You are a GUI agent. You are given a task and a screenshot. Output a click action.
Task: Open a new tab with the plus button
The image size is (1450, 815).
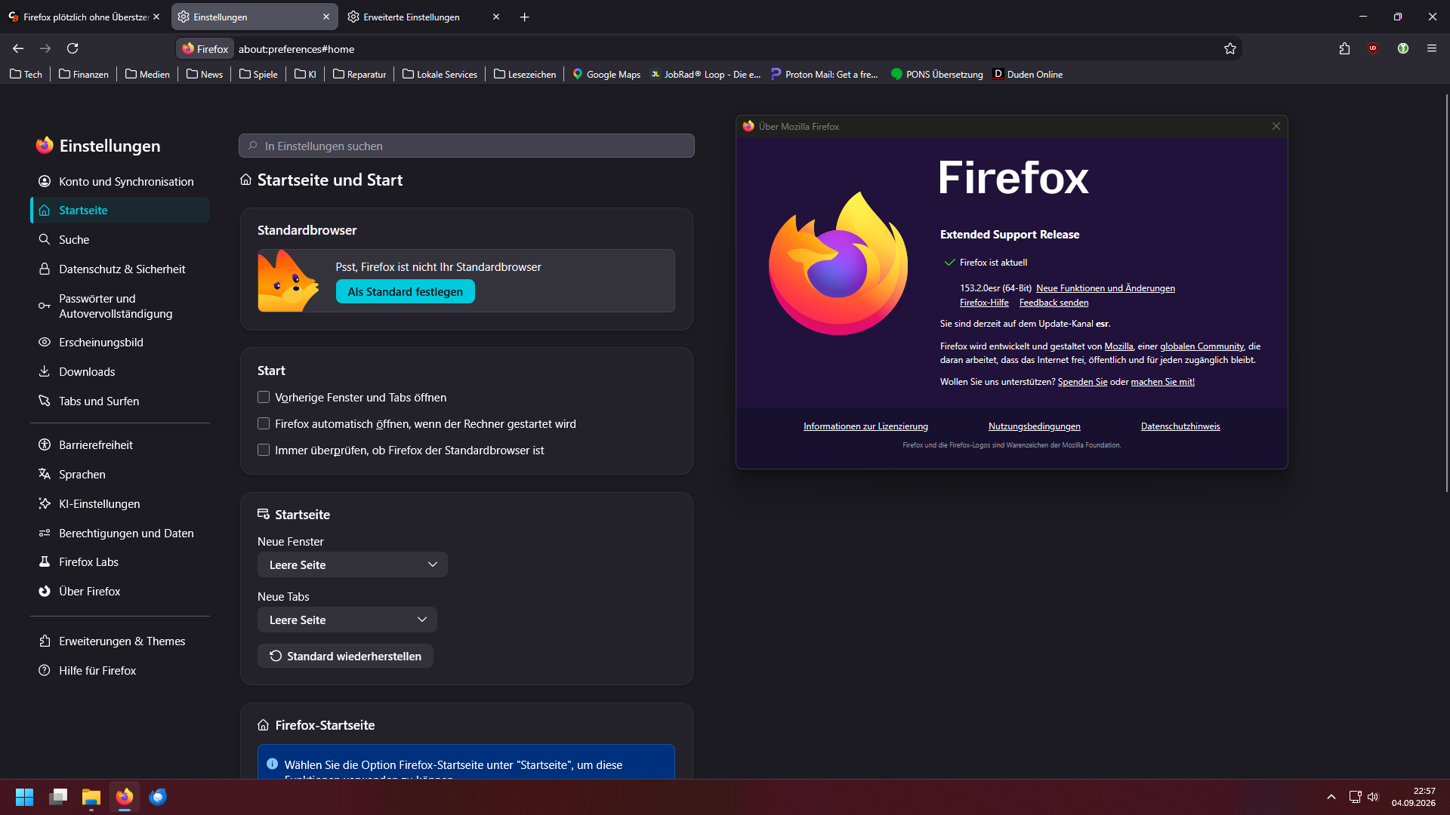point(525,17)
